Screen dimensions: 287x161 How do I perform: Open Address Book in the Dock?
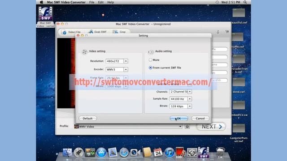point(147,152)
